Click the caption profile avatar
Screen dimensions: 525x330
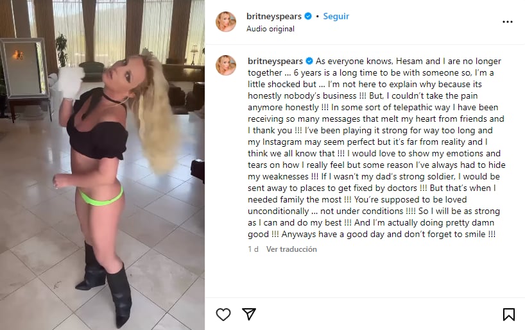pos(226,65)
